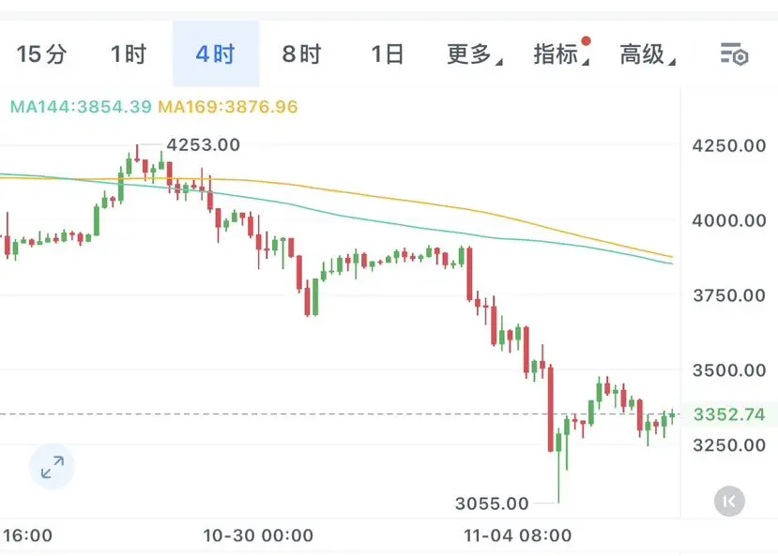
Task: Tap the MA169 indicator label
Action: pos(228,107)
